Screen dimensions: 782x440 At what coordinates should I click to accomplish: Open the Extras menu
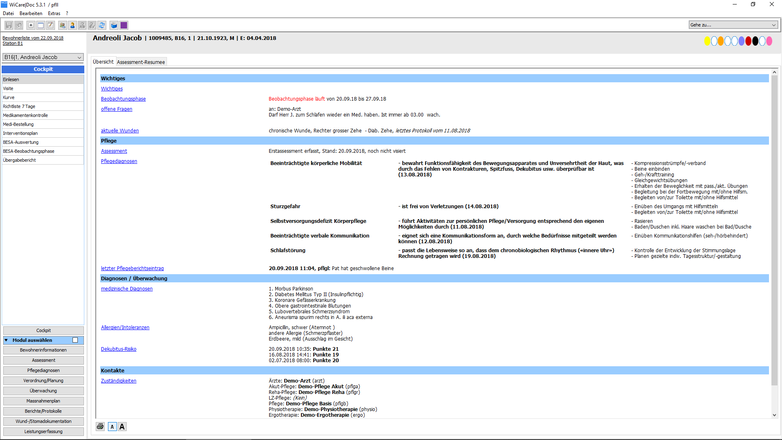pyautogui.click(x=54, y=13)
